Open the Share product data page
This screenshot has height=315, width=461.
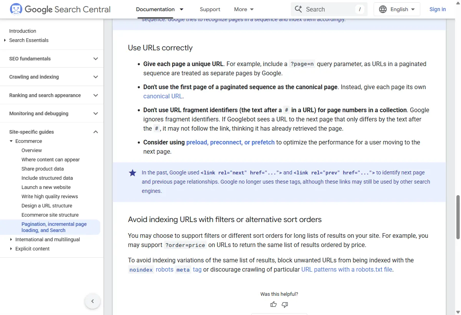point(43,169)
